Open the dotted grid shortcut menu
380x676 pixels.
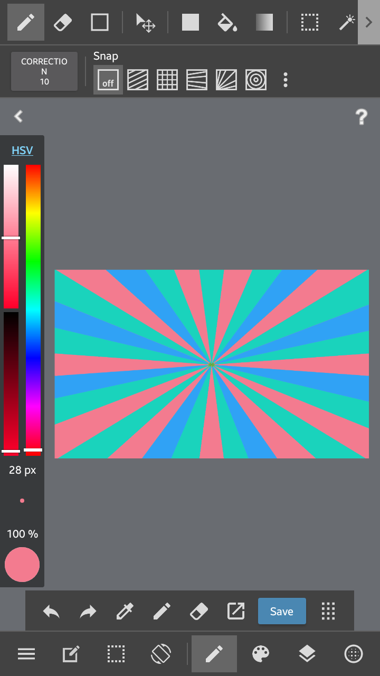click(328, 611)
